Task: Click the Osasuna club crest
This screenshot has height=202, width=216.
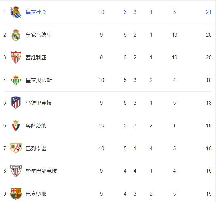Action: coord(16,125)
